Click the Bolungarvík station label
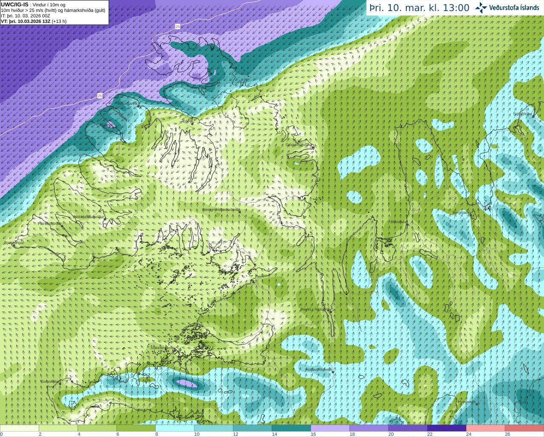This screenshot has height=437, width=544. 127,104
